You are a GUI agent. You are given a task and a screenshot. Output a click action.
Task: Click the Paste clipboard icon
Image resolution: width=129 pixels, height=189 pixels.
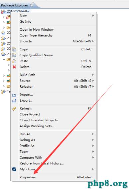click(14, 61)
